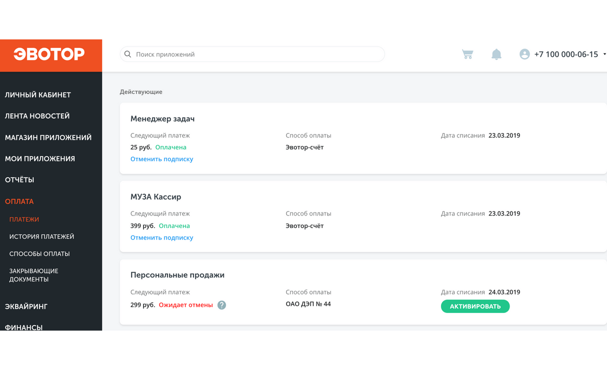Click the 'Персональные продажи' card title
Image resolution: width=607 pixels, height=370 pixels.
(177, 275)
